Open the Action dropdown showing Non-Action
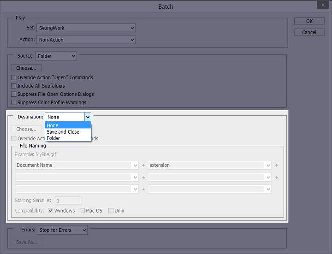The image size is (332, 254). point(86,40)
